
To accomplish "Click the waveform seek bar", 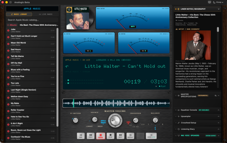I will coord(116,103).
